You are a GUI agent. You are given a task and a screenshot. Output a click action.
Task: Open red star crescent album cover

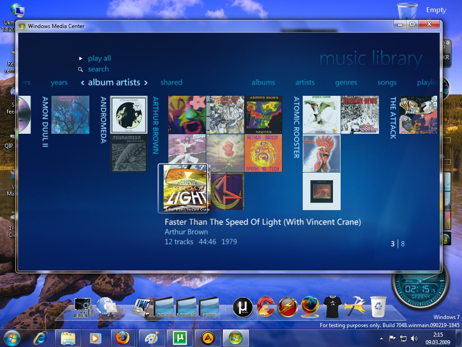click(x=227, y=192)
